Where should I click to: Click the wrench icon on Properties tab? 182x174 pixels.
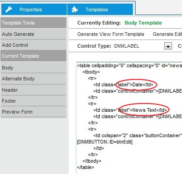pos(9,10)
